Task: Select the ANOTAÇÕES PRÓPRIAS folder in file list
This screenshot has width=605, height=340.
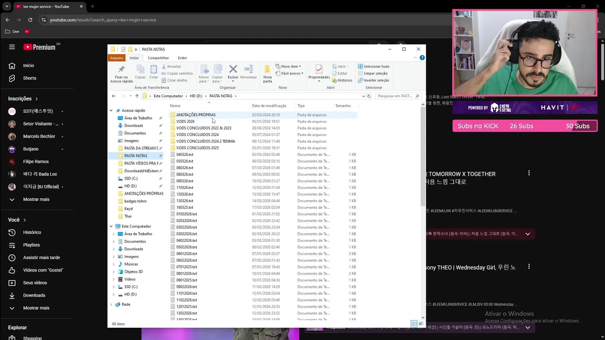Action: click(196, 115)
